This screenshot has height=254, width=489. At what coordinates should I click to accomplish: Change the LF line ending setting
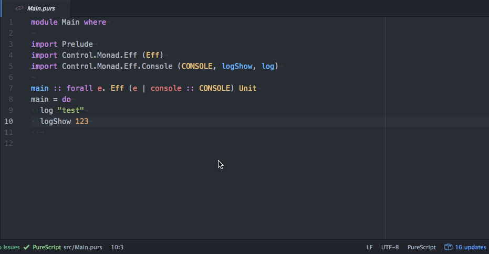369,247
